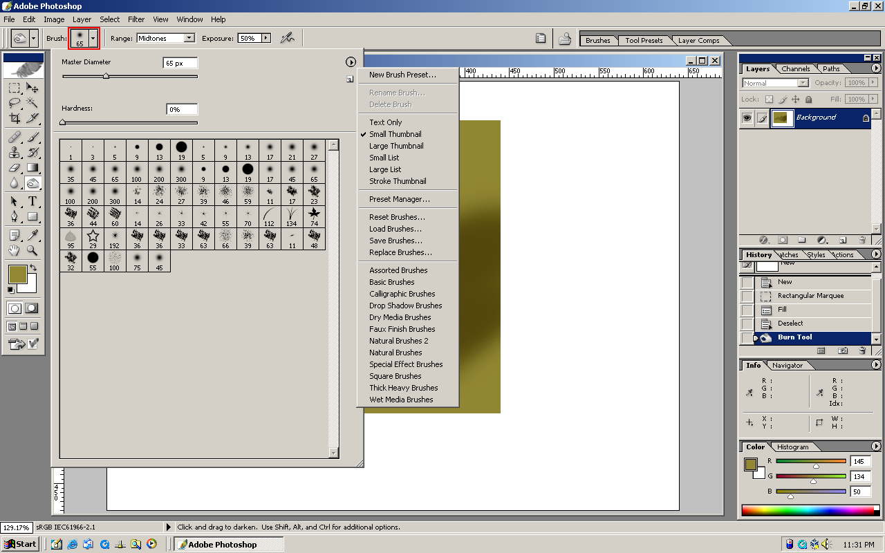The width and height of the screenshot is (885, 553).
Task: Enable Quick Mask mode
Action: [x=31, y=308]
